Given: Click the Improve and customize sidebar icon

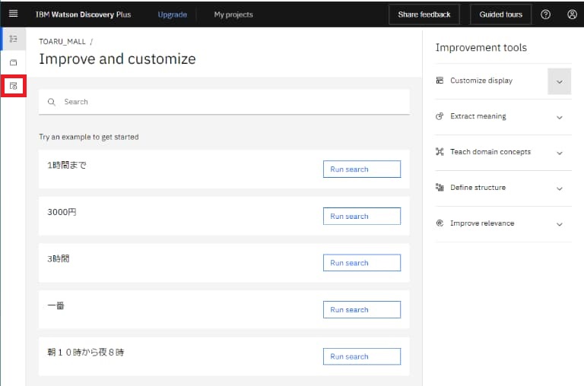Looking at the screenshot, I should (x=13, y=39).
